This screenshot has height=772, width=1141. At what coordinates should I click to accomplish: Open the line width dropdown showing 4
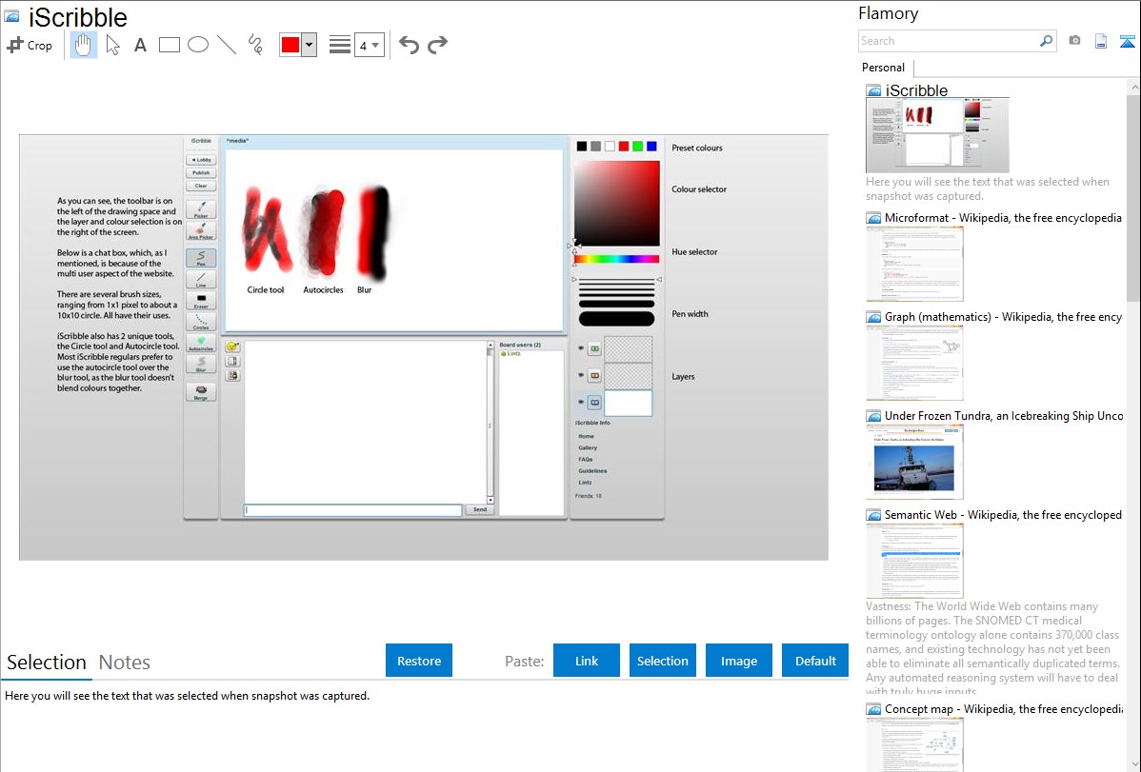[369, 45]
